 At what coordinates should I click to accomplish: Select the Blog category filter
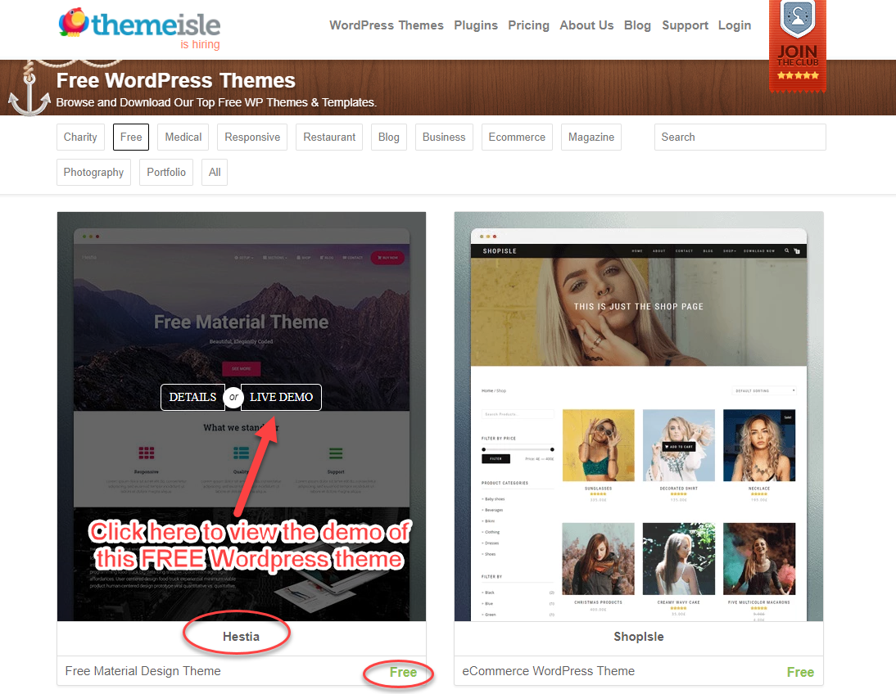(388, 137)
